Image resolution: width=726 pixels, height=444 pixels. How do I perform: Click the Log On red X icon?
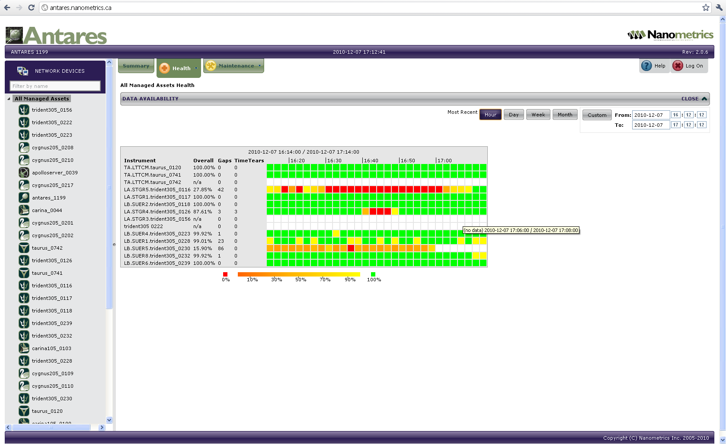tap(678, 66)
